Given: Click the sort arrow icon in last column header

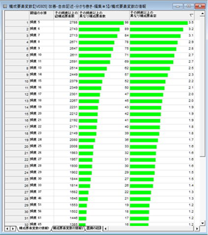Looking at the screenshot, I should tap(191, 15).
